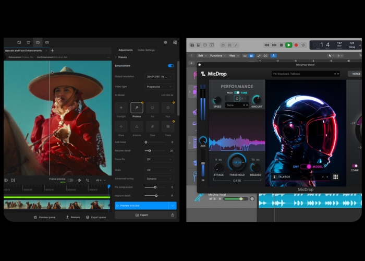
Task: Select the Proteus AI model icon
Action: click(137, 108)
